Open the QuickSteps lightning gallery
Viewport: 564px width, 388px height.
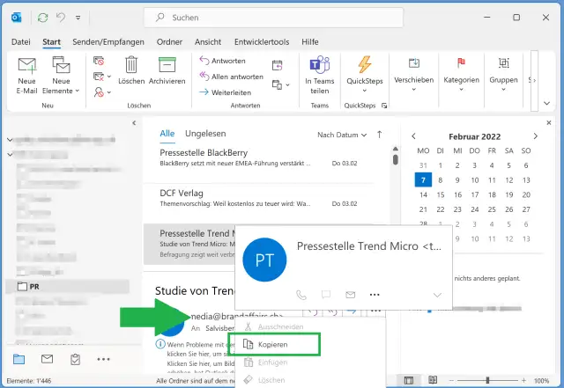point(364,75)
